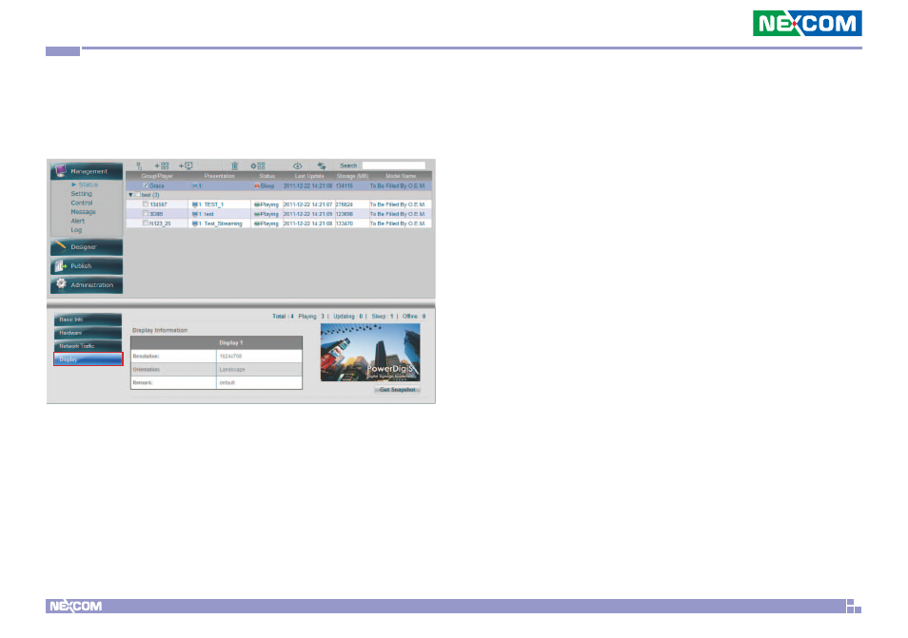
Task: Collapse the test (3) group triangle
Action: [131, 195]
